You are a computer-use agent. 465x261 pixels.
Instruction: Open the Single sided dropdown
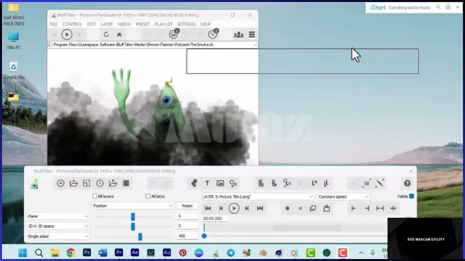(58, 236)
